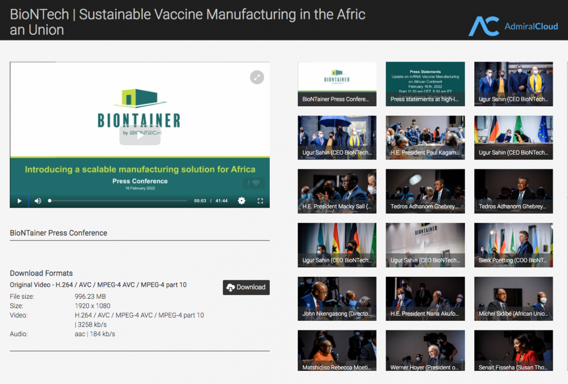Open the Senait Fisseha thumbnail

click(513, 350)
